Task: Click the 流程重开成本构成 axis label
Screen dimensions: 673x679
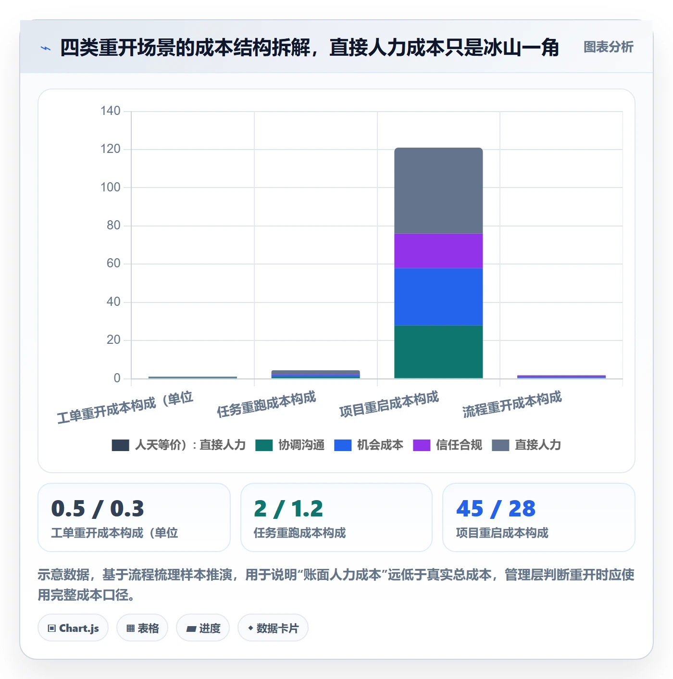Action: [512, 404]
